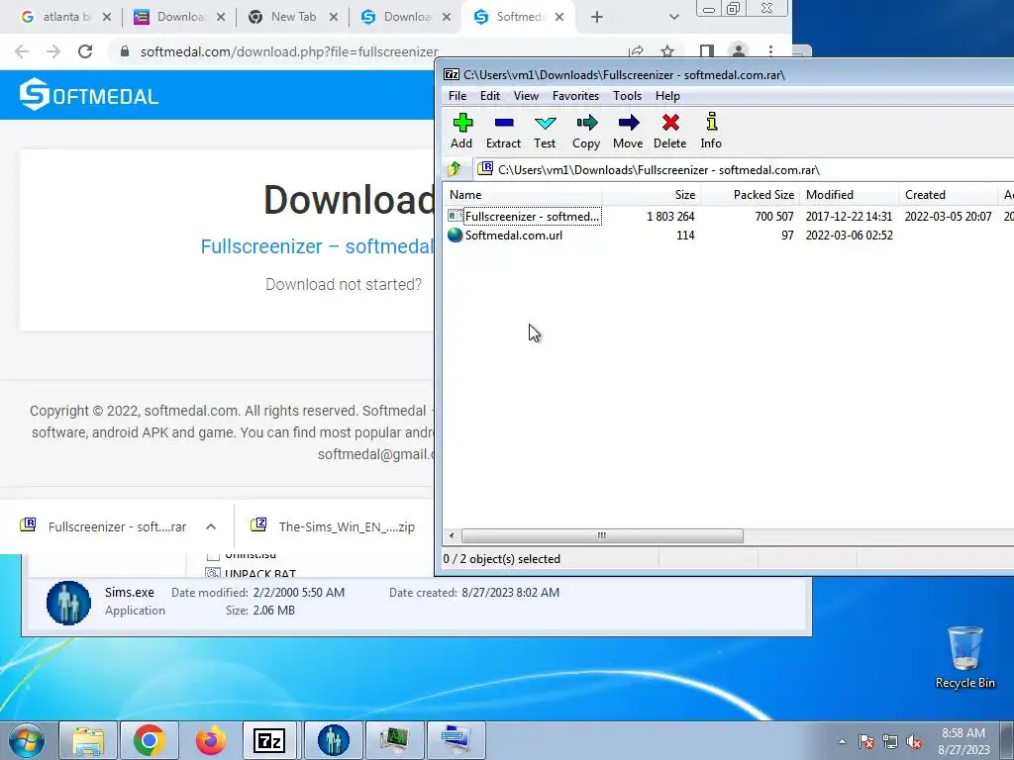Click the keyboard computer taskbar icon
This screenshot has height=760, width=1014.
pos(456,740)
